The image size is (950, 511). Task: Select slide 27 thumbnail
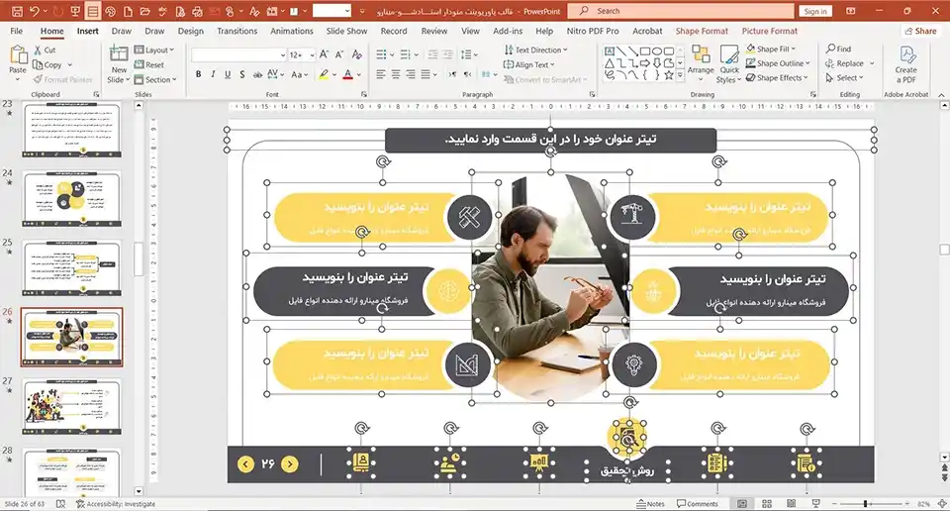click(x=71, y=406)
